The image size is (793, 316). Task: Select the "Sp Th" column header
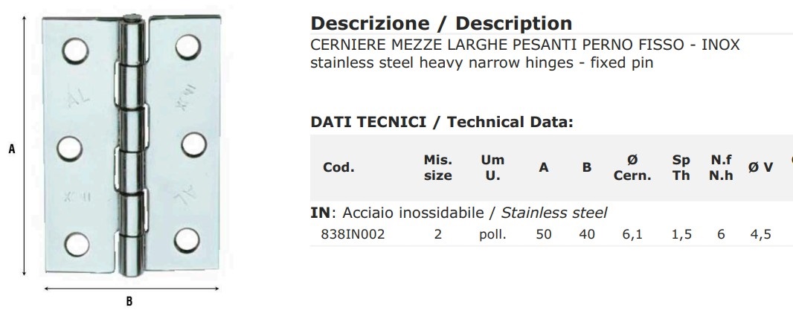681,167
